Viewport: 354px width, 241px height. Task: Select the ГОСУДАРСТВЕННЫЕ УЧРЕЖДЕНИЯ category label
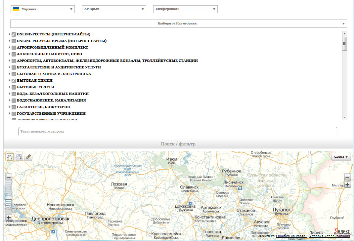click(x=51, y=113)
